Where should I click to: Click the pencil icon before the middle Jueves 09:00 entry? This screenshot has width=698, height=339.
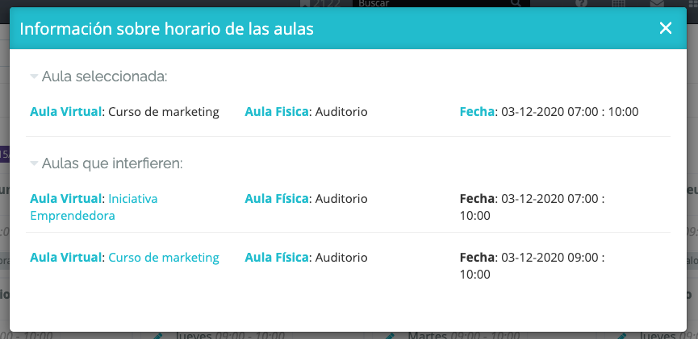[x=158, y=336]
